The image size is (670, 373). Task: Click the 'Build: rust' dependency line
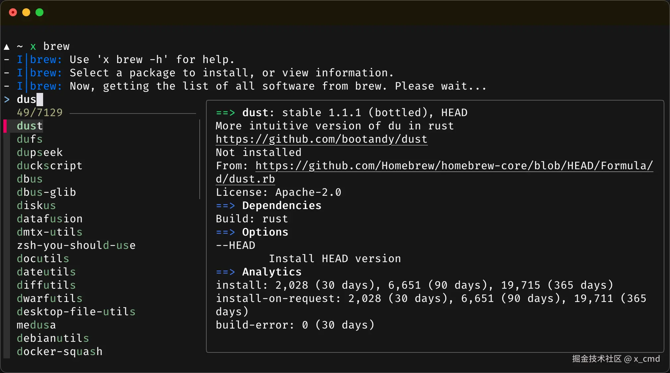(x=252, y=219)
